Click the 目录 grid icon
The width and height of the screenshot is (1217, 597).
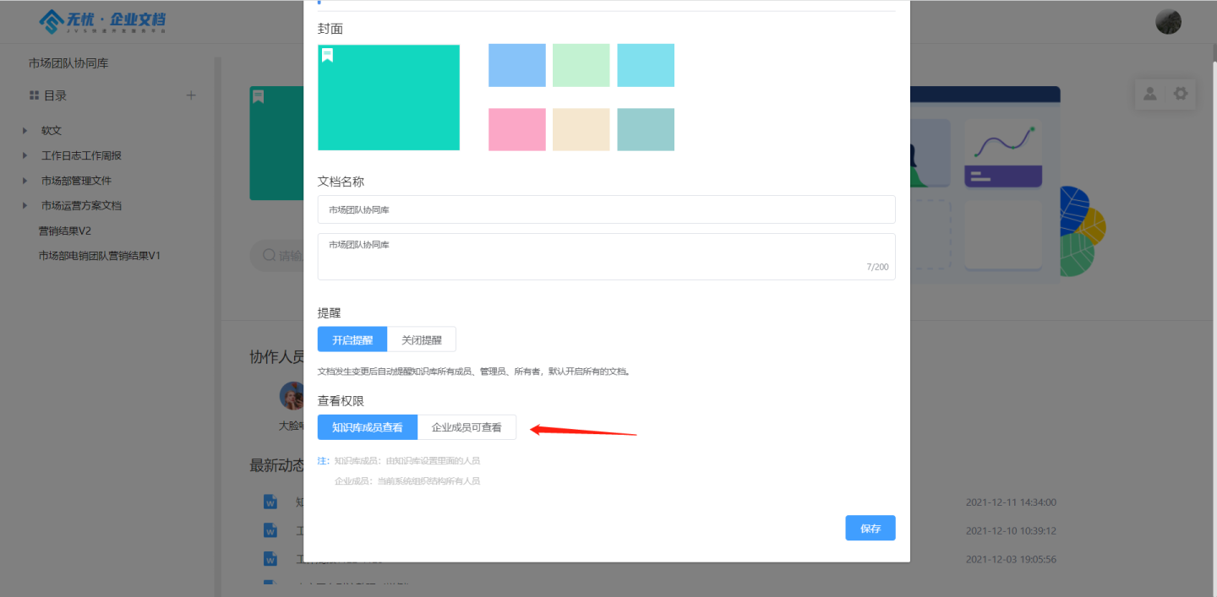[x=34, y=95]
